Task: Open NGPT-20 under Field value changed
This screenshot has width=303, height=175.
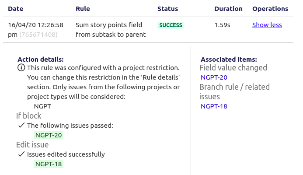Action: point(214,77)
